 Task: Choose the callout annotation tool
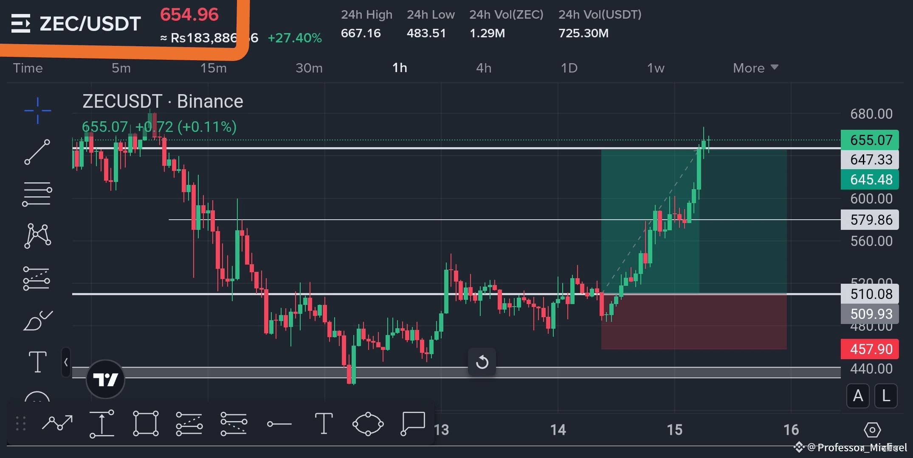(x=413, y=423)
